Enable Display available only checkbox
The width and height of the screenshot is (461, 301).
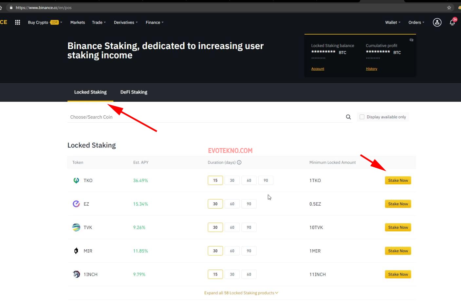[x=362, y=117]
